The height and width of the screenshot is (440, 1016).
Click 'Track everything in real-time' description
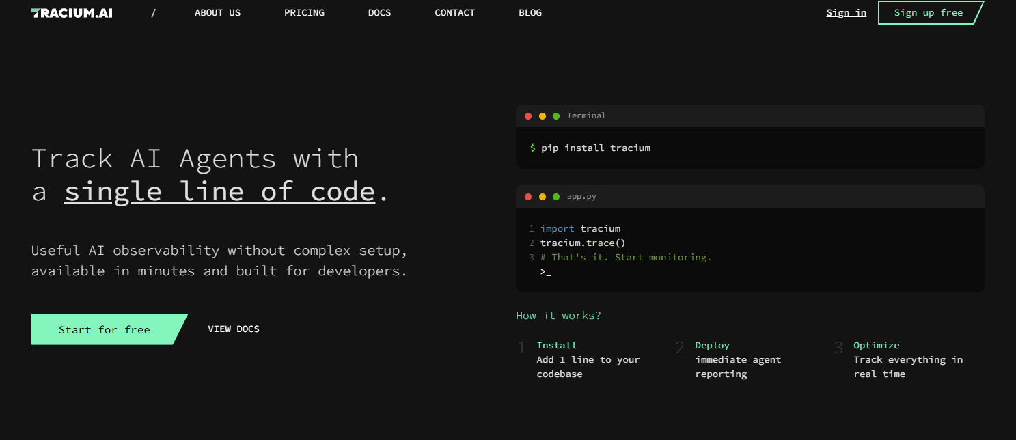908,367
